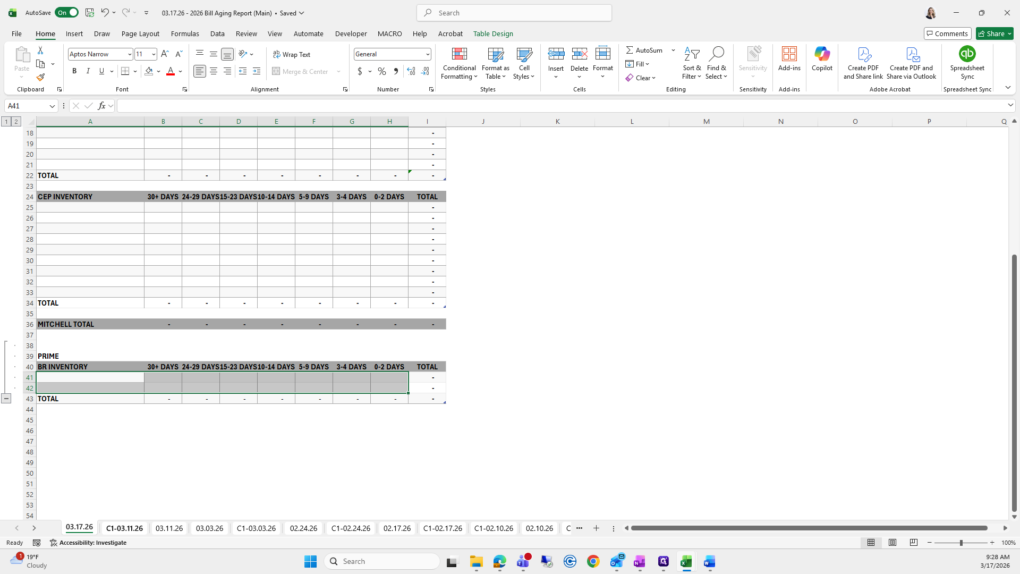The width and height of the screenshot is (1020, 574).
Task: Collapse the row group outline minus button
Action: click(6, 399)
